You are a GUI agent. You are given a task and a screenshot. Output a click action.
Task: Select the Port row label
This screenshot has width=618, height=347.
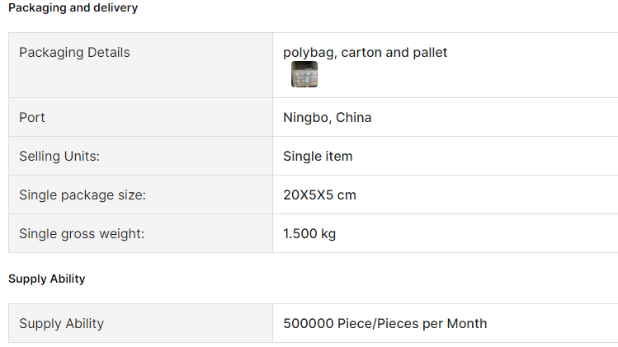click(32, 117)
